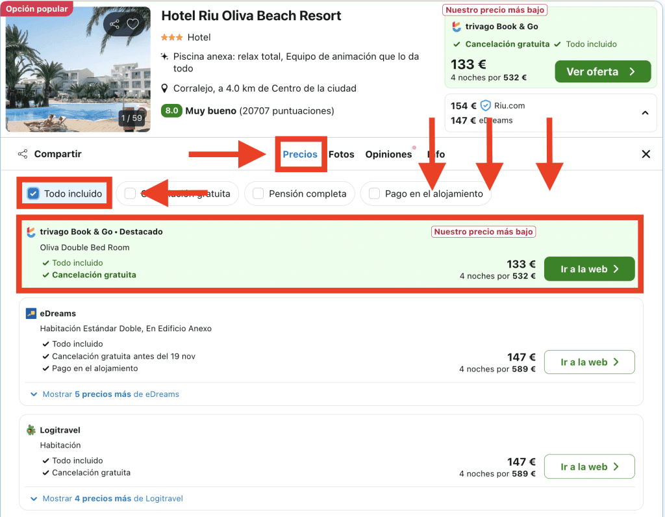Click the Riu.com verified shield icon
The height and width of the screenshot is (517, 665).
point(485,105)
